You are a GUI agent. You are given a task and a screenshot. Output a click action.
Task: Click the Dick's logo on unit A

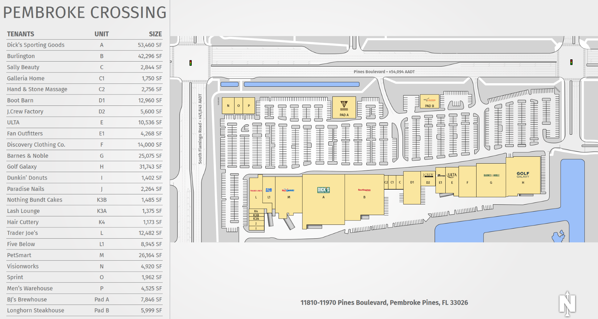click(x=323, y=190)
